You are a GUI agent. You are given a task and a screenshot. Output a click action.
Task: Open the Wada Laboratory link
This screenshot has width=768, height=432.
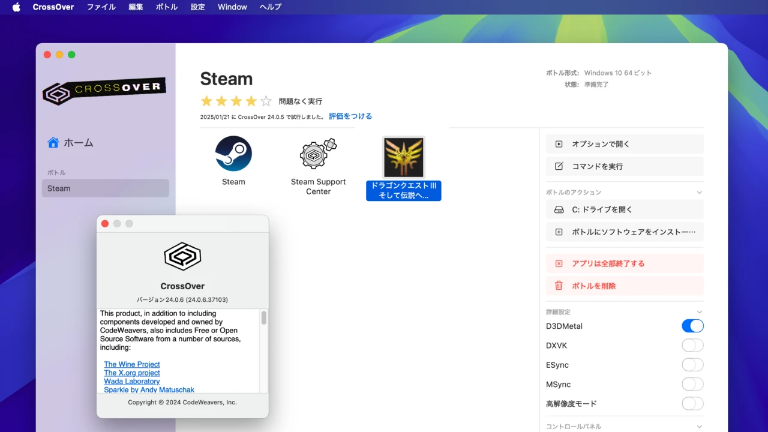(x=132, y=381)
